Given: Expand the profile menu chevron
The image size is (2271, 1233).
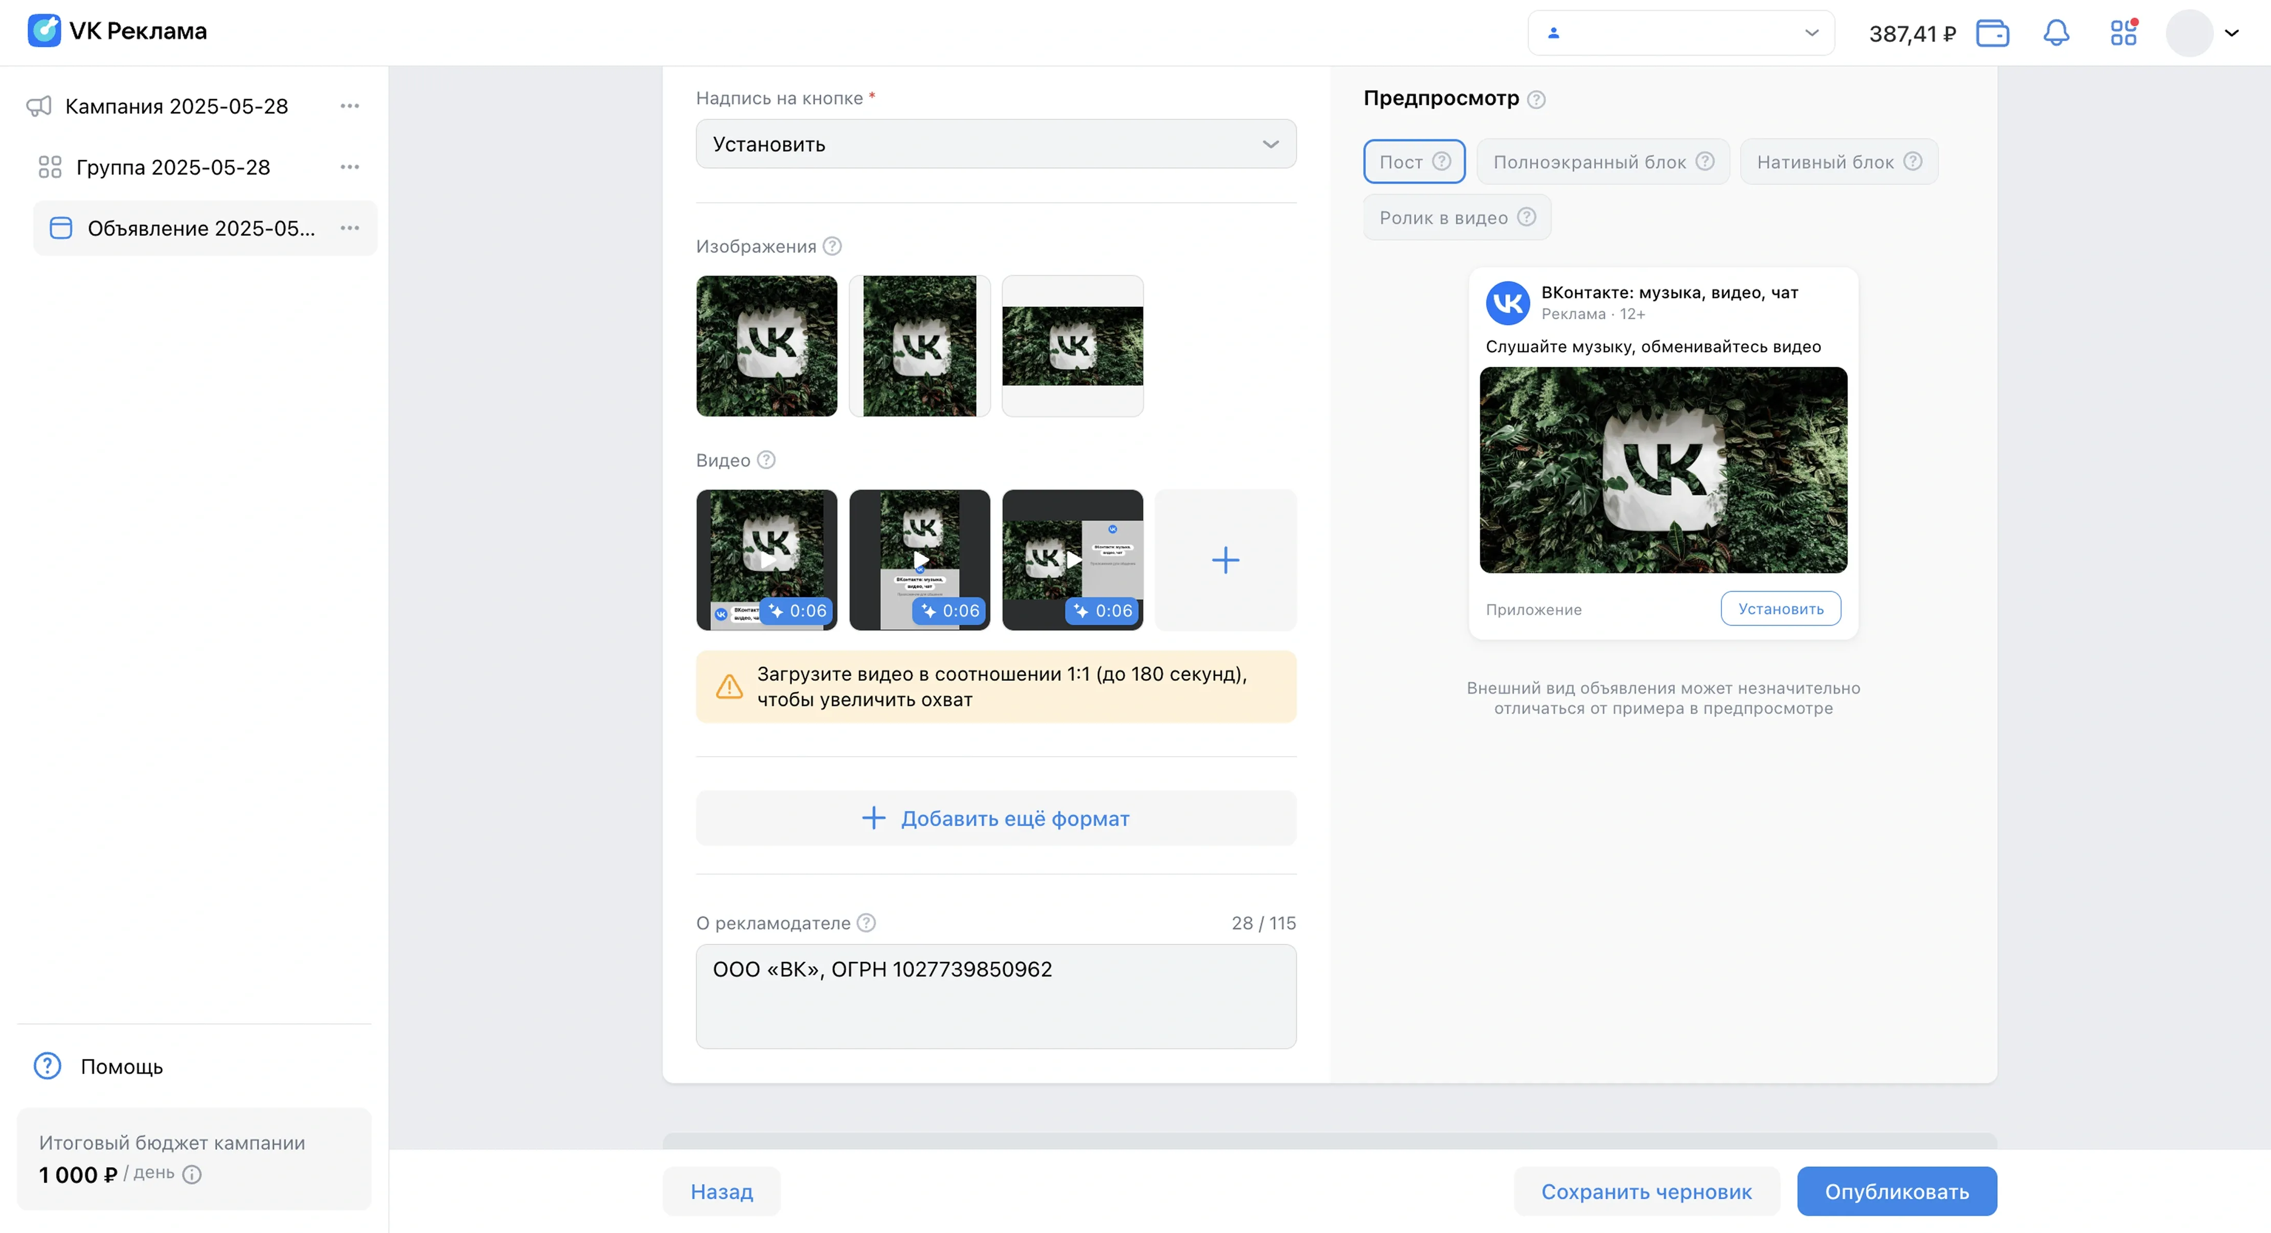Looking at the screenshot, I should click(2231, 33).
